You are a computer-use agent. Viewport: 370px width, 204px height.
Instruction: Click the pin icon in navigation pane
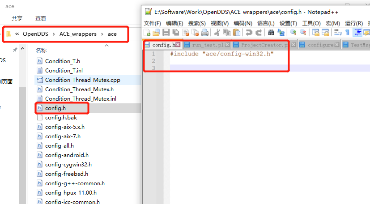click(x=15, y=50)
